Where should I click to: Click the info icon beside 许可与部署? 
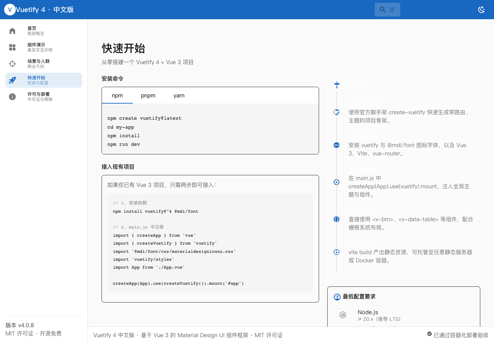pos(12,97)
